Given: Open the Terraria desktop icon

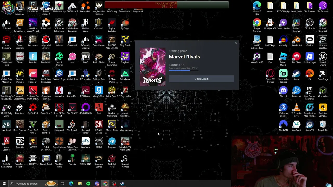Looking at the screenshot, I should 72,160.
